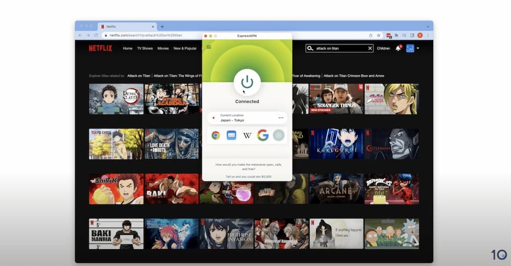Open the Tokyo Ghoul thumbnail
The height and width of the screenshot is (266, 511).
coord(116,144)
